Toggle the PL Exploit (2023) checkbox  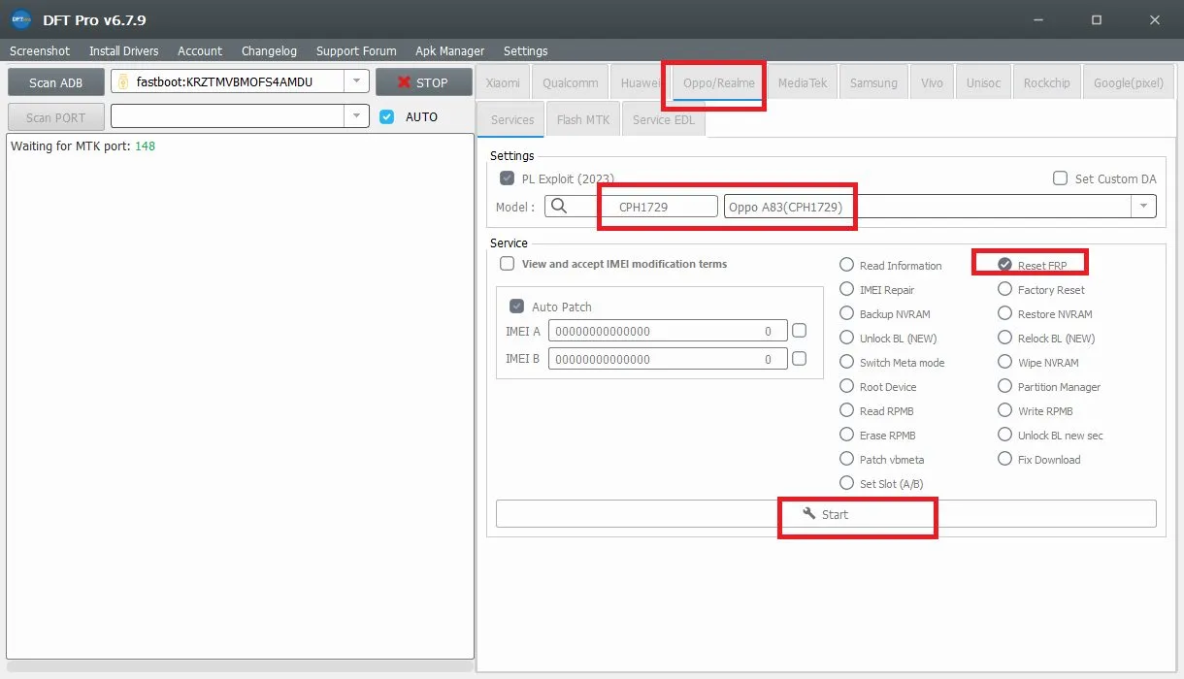(507, 178)
